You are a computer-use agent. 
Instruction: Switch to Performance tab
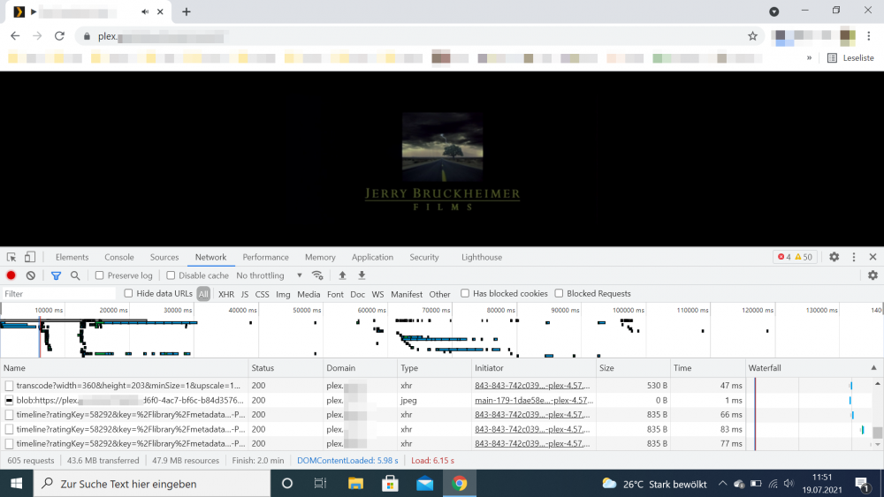coord(265,257)
